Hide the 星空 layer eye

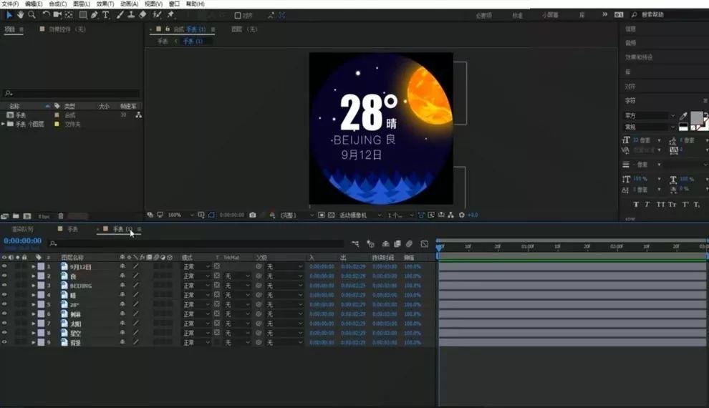4,333
